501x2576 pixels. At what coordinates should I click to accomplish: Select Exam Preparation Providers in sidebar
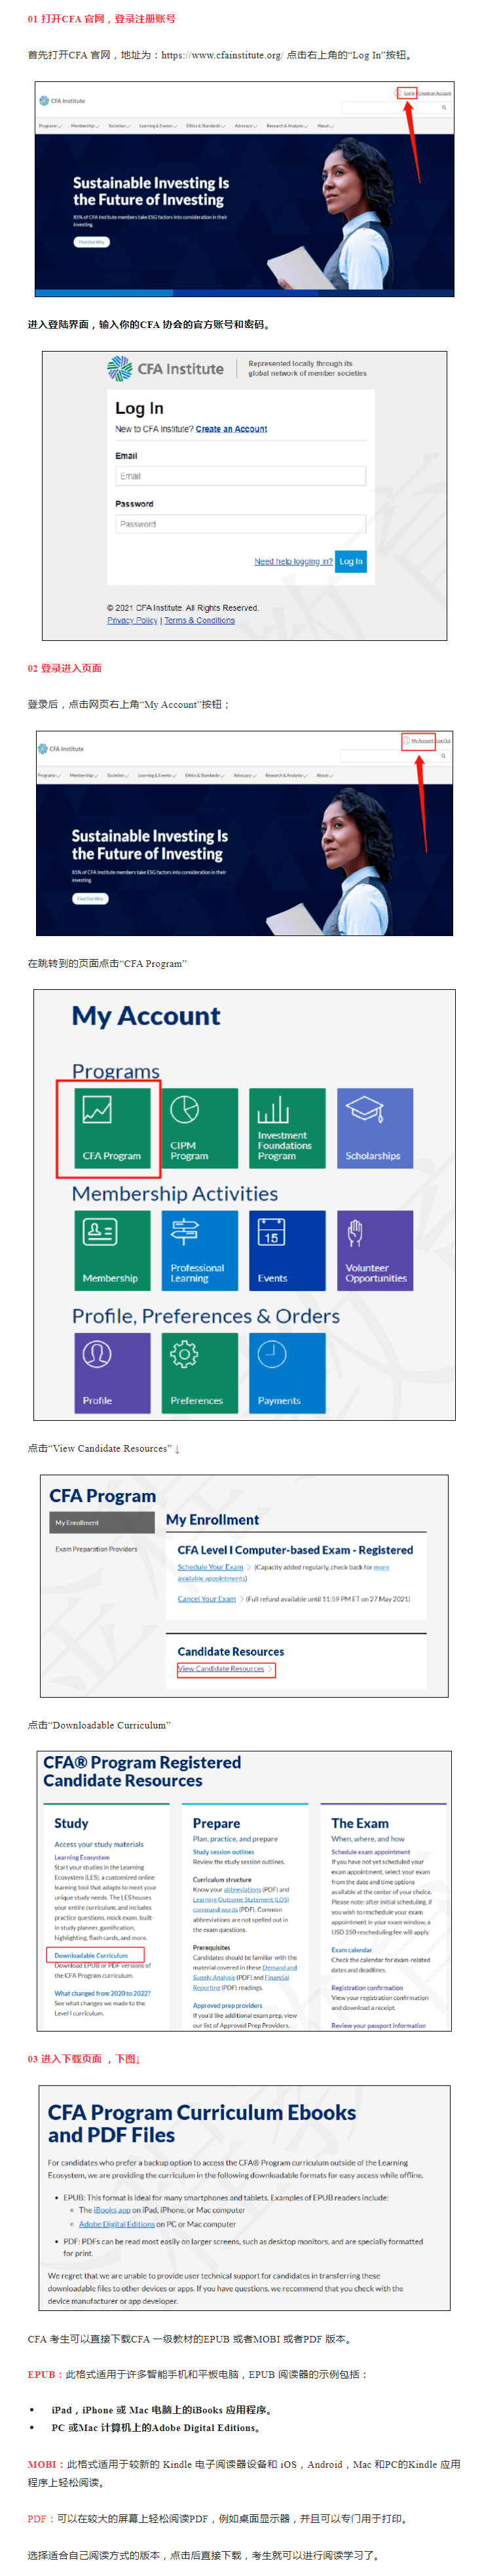(97, 1549)
